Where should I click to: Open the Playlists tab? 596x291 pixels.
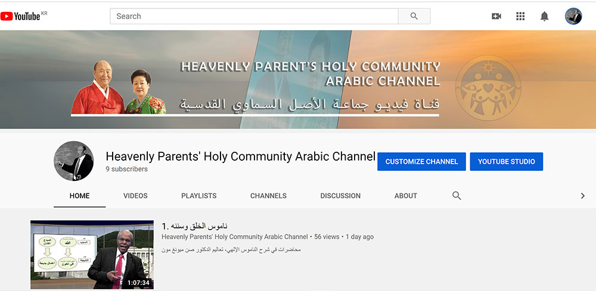point(198,196)
